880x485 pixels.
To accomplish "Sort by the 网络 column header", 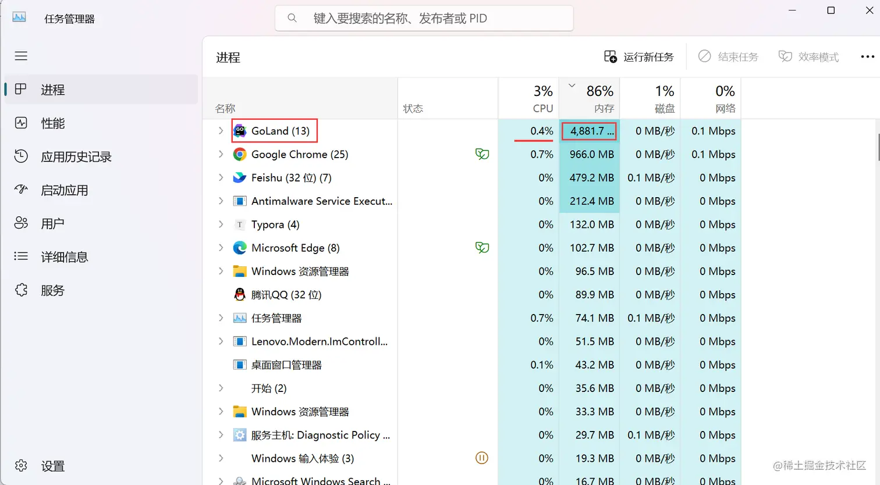I will tap(710, 98).
